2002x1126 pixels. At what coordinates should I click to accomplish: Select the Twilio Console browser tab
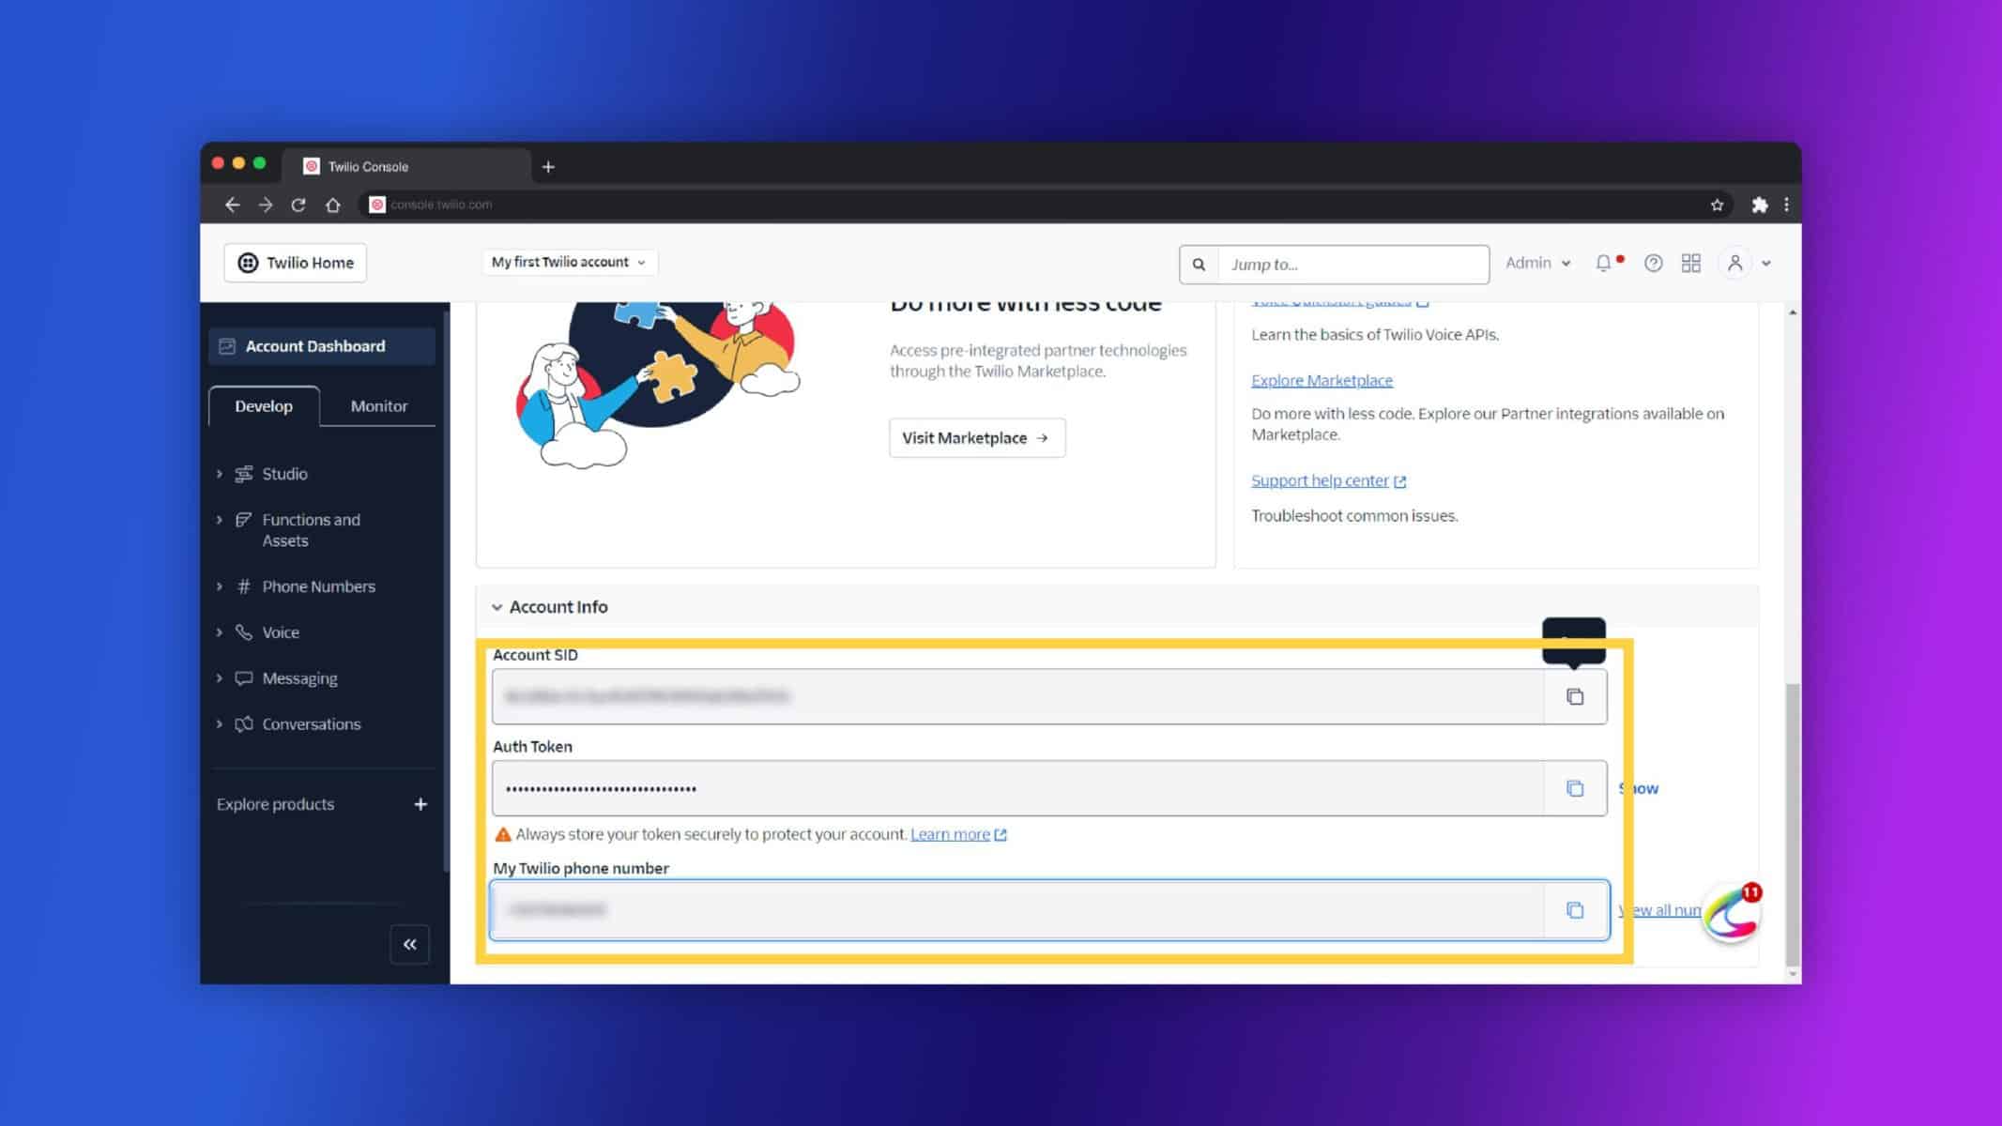[405, 167]
